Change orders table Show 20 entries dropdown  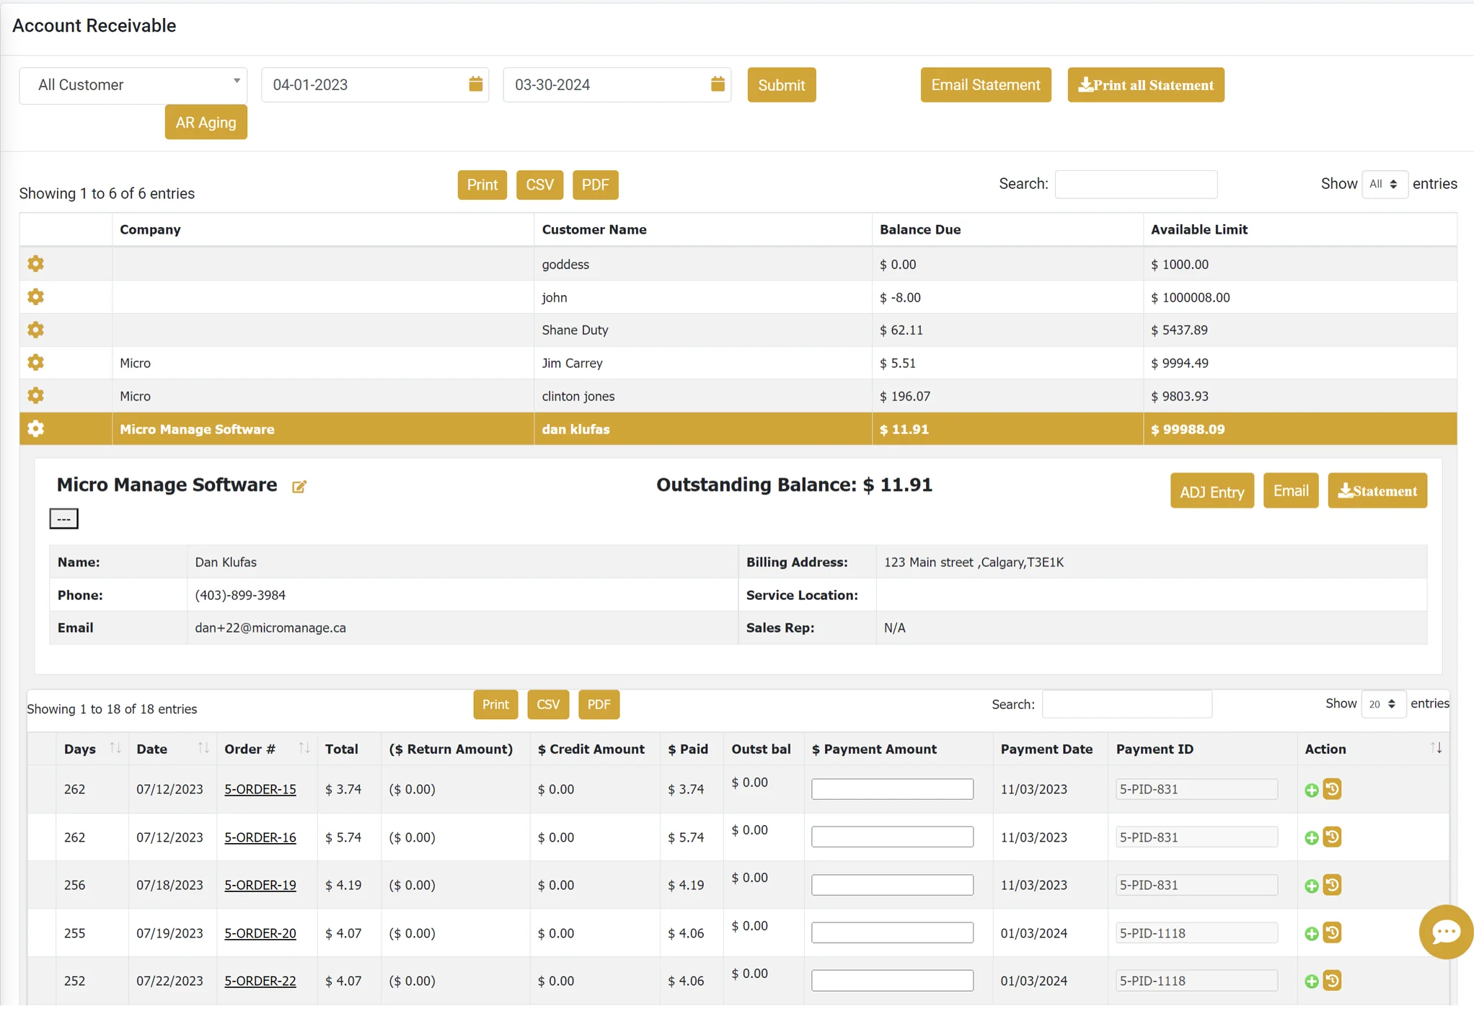coord(1382,704)
